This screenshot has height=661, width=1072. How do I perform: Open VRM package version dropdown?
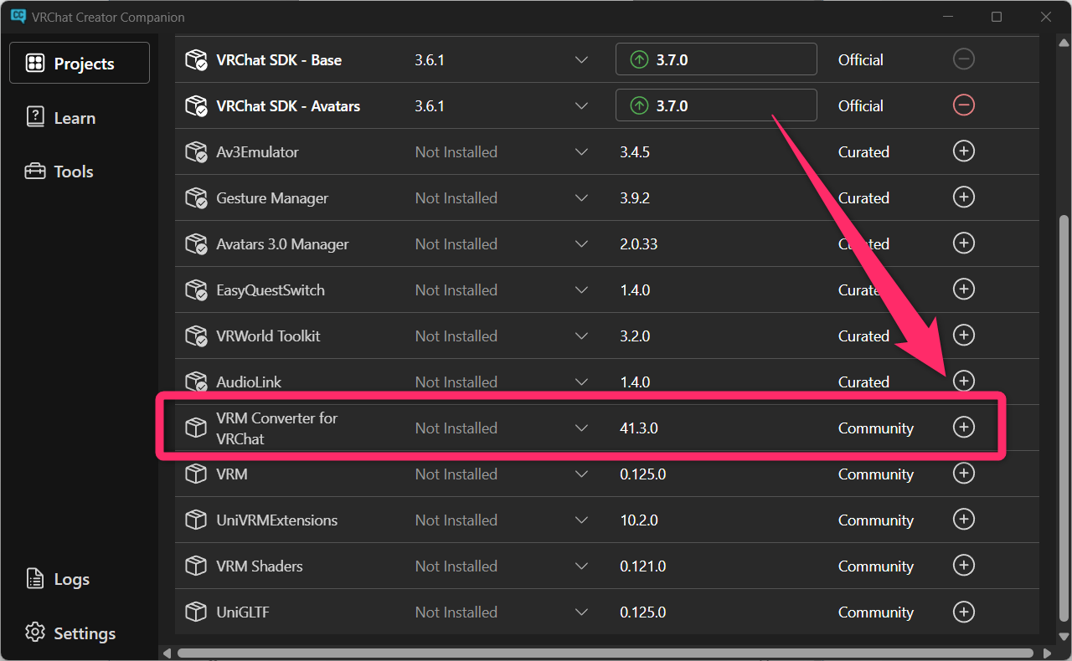pyautogui.click(x=581, y=474)
